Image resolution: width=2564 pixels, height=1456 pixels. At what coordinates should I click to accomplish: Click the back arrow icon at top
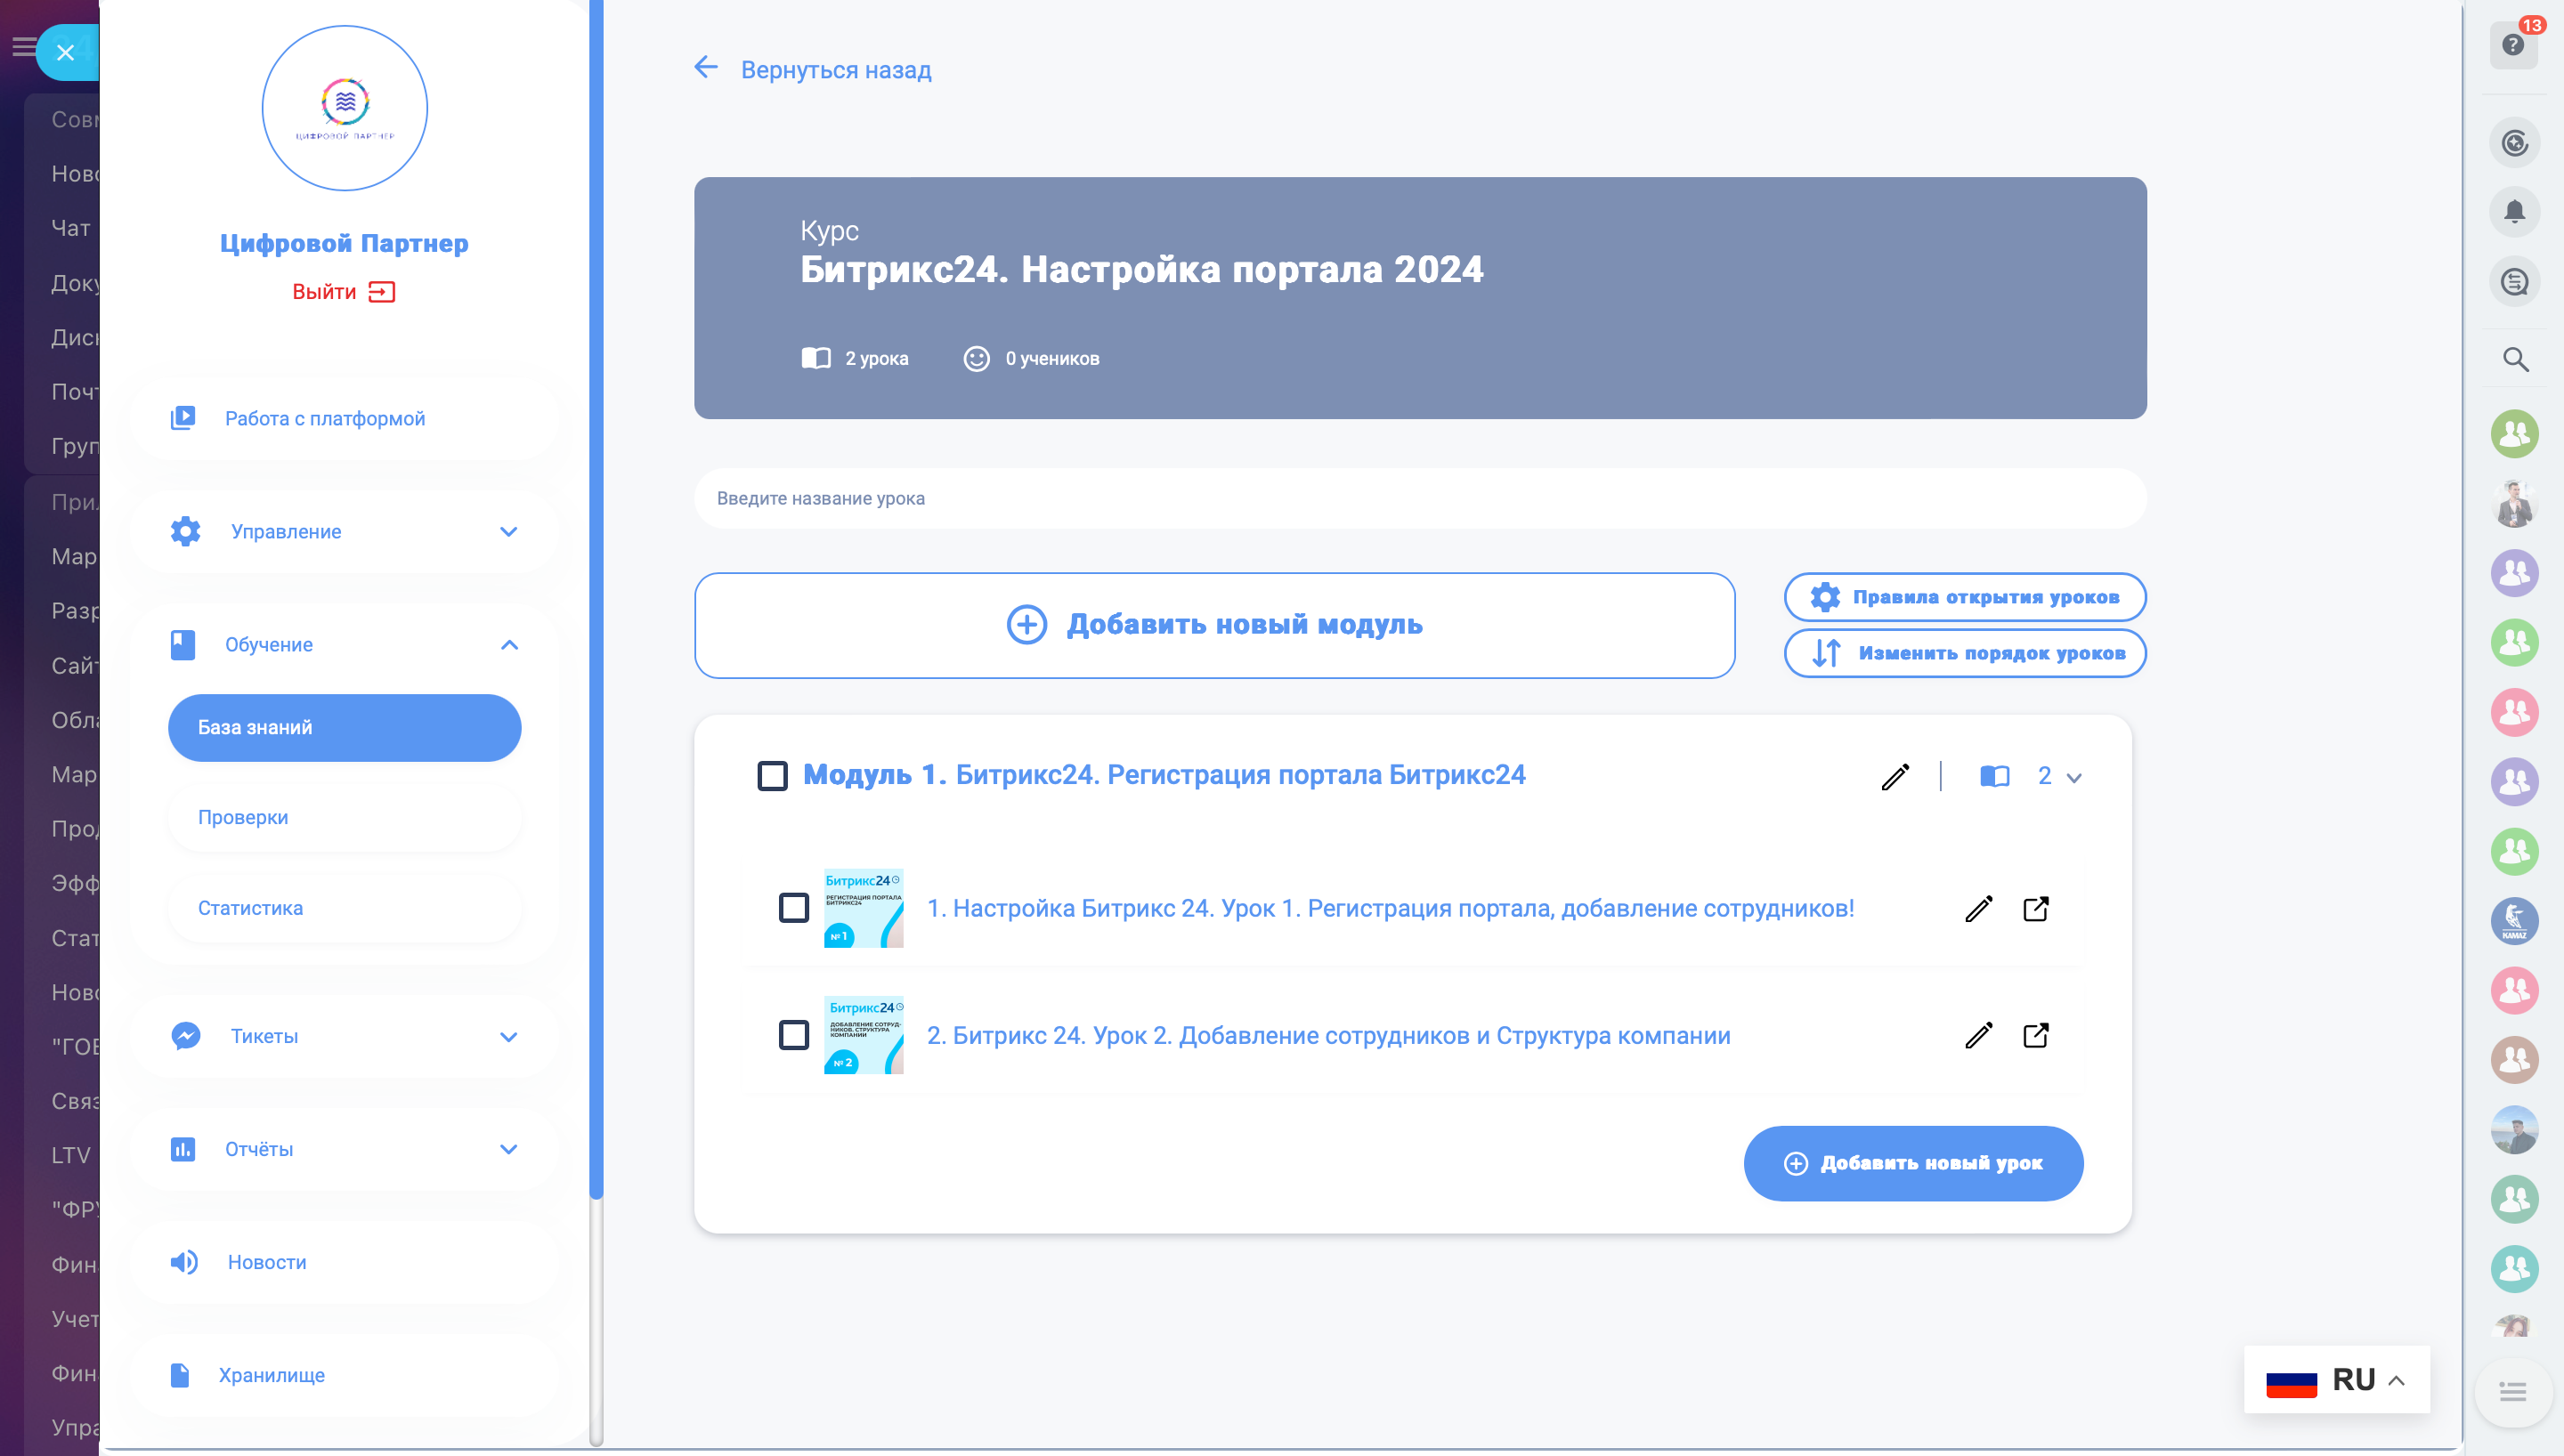706,68
